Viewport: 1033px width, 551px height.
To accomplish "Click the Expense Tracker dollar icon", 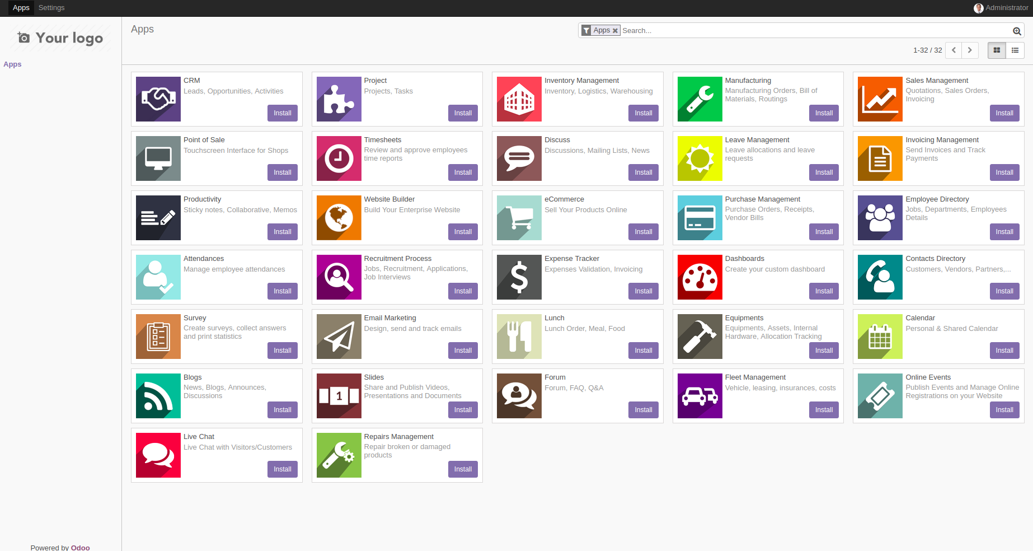I will pos(519,277).
